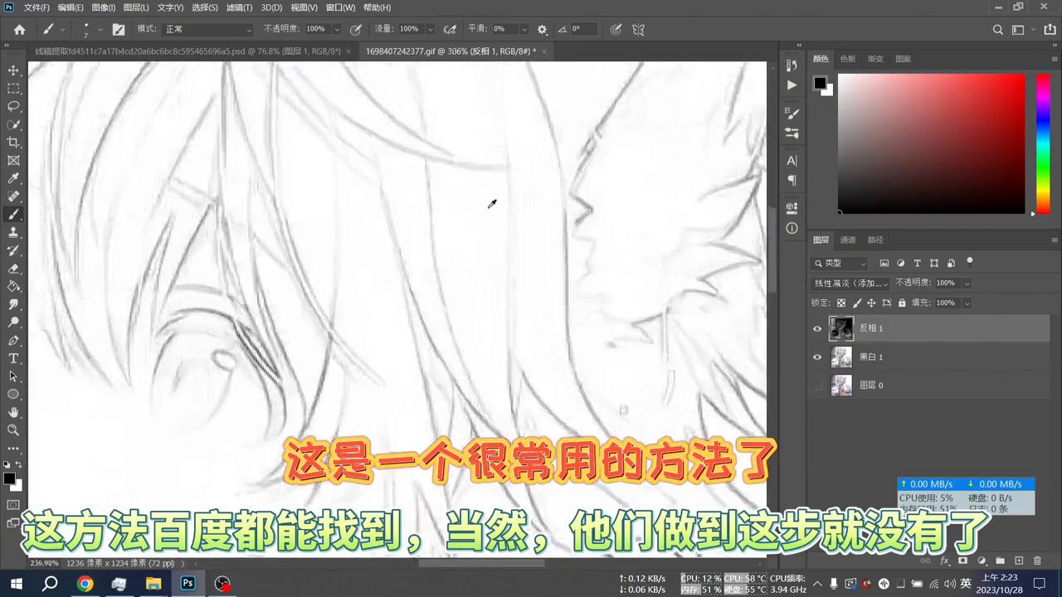Click the foreground color in Color panel
1062x597 pixels.
coord(820,83)
